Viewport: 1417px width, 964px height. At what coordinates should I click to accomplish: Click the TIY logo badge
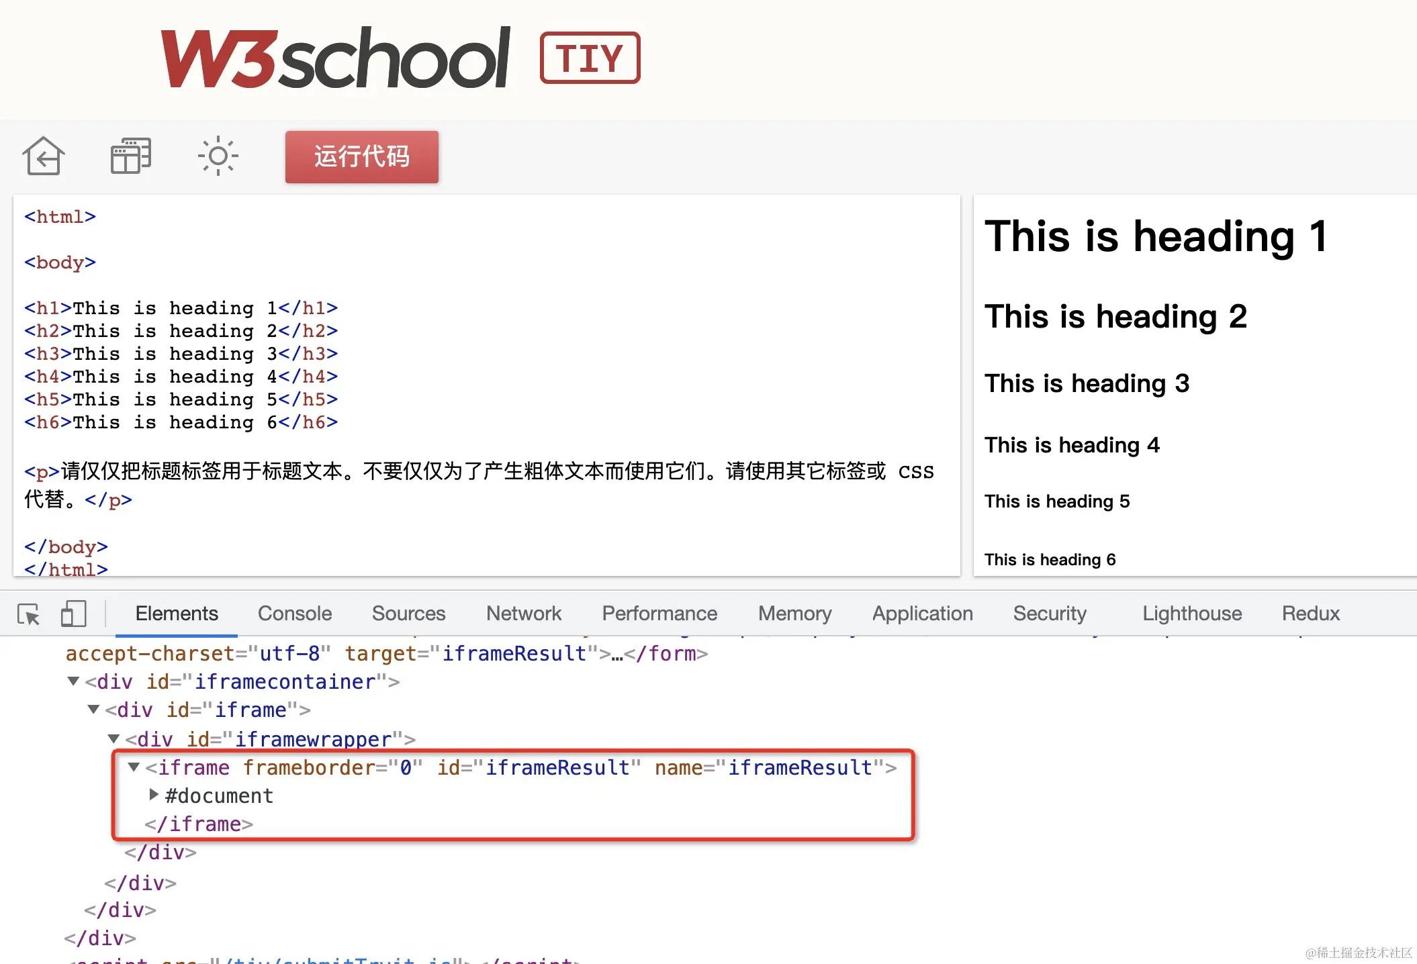(x=590, y=58)
